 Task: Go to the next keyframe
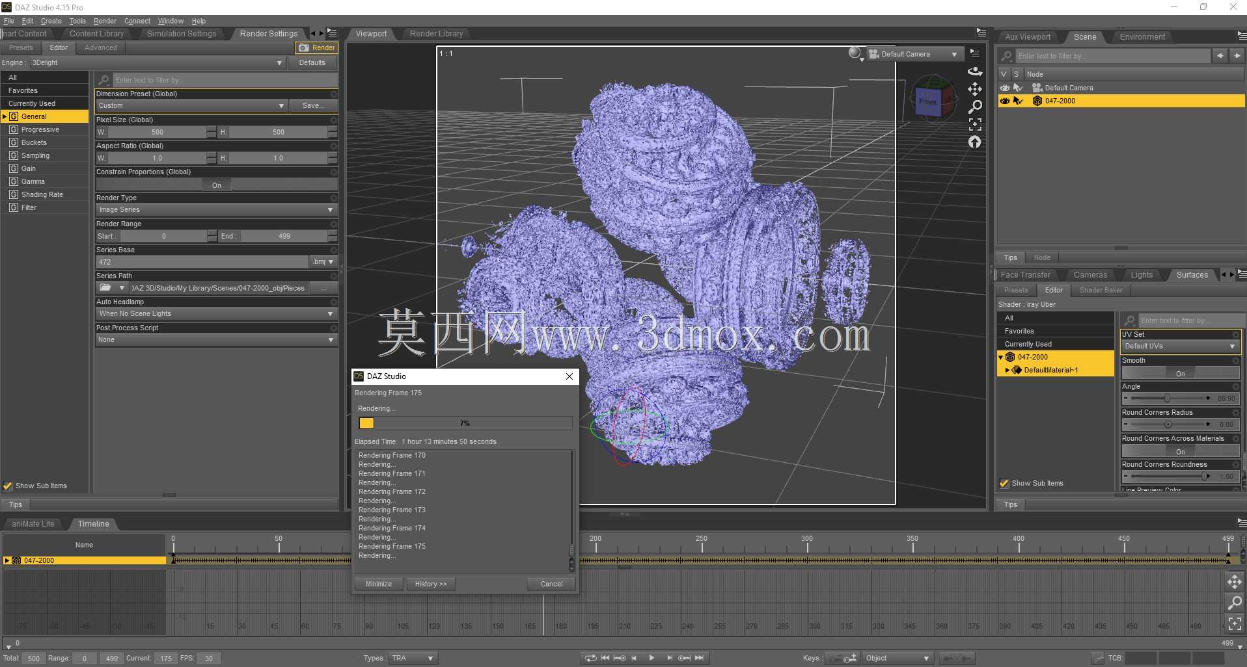click(684, 658)
